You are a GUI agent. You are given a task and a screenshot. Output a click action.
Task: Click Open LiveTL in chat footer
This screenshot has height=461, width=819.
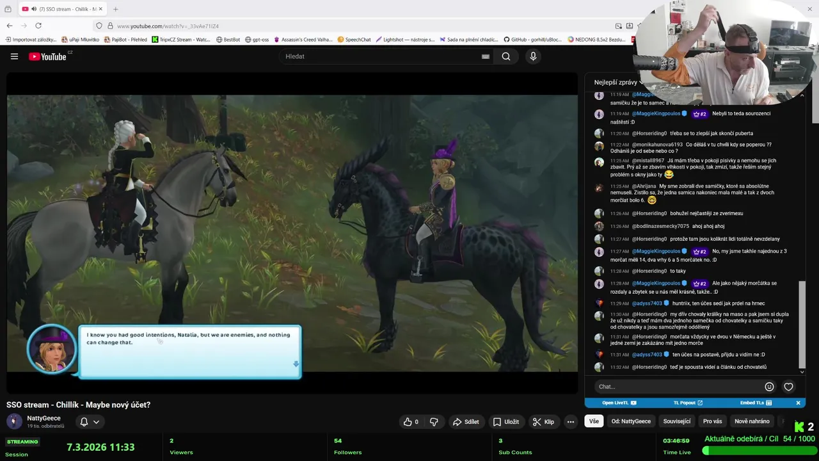(x=619, y=403)
